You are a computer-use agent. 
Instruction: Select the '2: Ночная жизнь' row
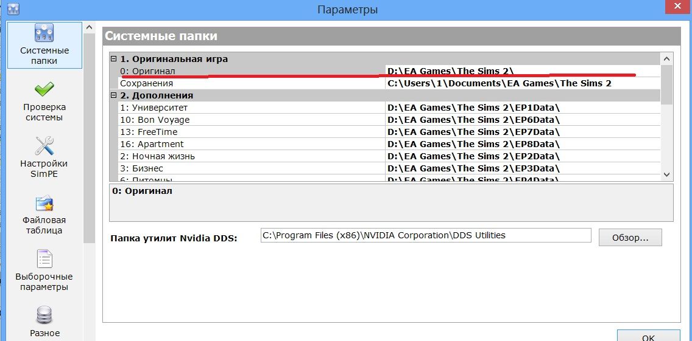389,156
